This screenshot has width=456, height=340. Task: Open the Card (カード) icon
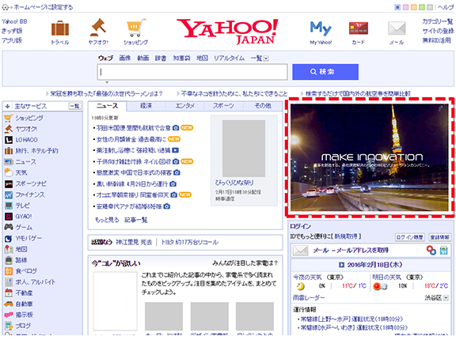click(359, 28)
